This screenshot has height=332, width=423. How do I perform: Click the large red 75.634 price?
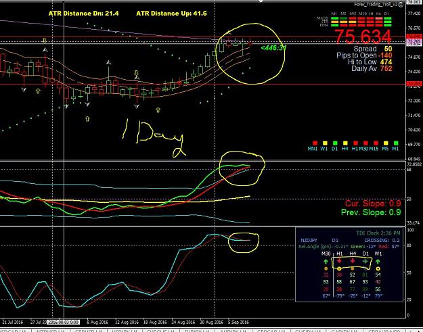point(363,37)
